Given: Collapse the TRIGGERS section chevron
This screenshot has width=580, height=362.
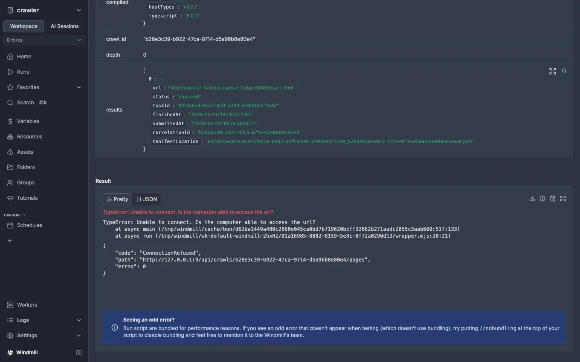Looking at the screenshot, I should [x=24, y=215].
